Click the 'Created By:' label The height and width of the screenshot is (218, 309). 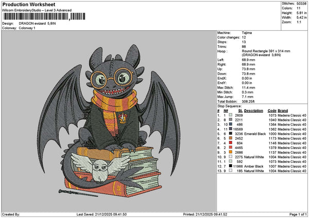tap(11, 214)
